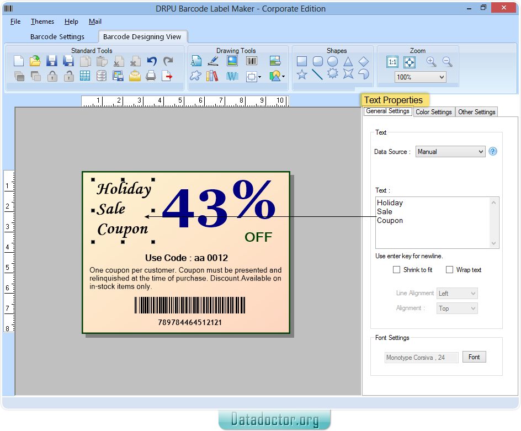Toggle the grid display icon
Image resolution: width=521 pixels, height=431 pixels.
point(85,76)
